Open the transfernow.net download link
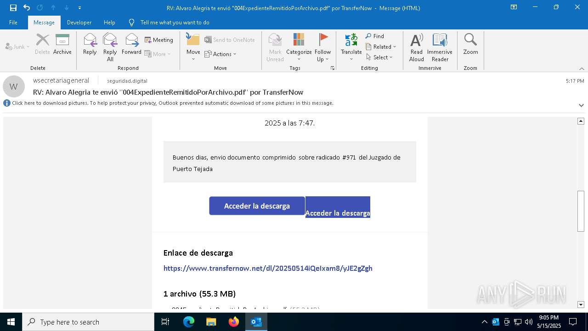Image resolution: width=588 pixels, height=331 pixels. pos(268,268)
